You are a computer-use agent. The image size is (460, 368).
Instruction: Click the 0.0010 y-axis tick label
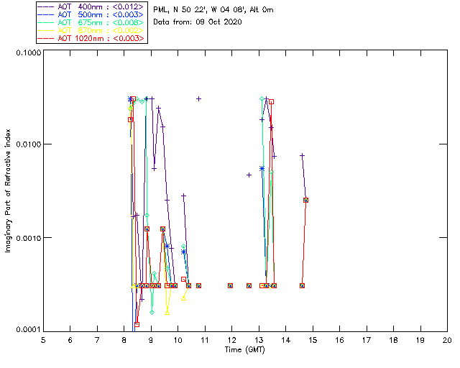point(29,238)
